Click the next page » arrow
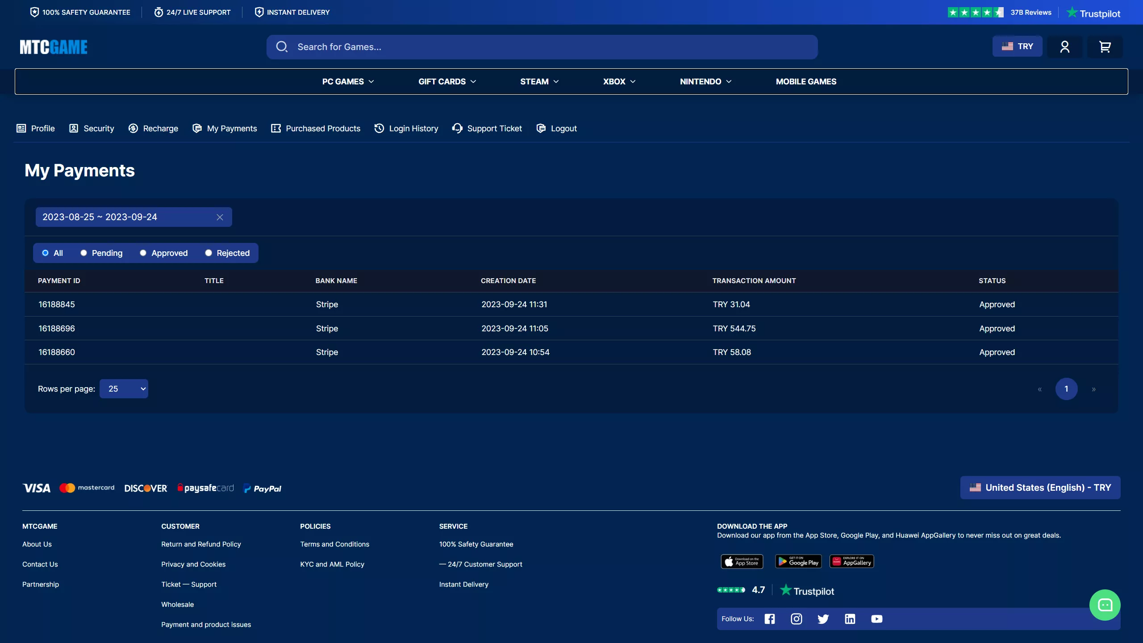The width and height of the screenshot is (1143, 643). [x=1093, y=389]
